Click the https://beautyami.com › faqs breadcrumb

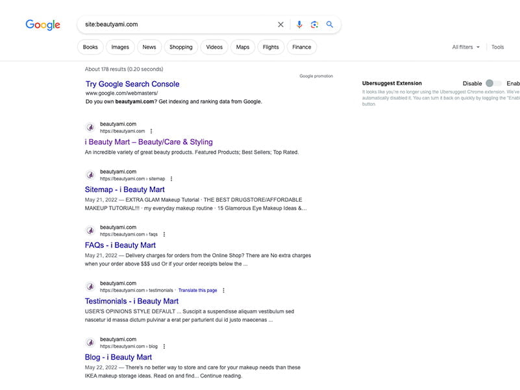coord(129,234)
